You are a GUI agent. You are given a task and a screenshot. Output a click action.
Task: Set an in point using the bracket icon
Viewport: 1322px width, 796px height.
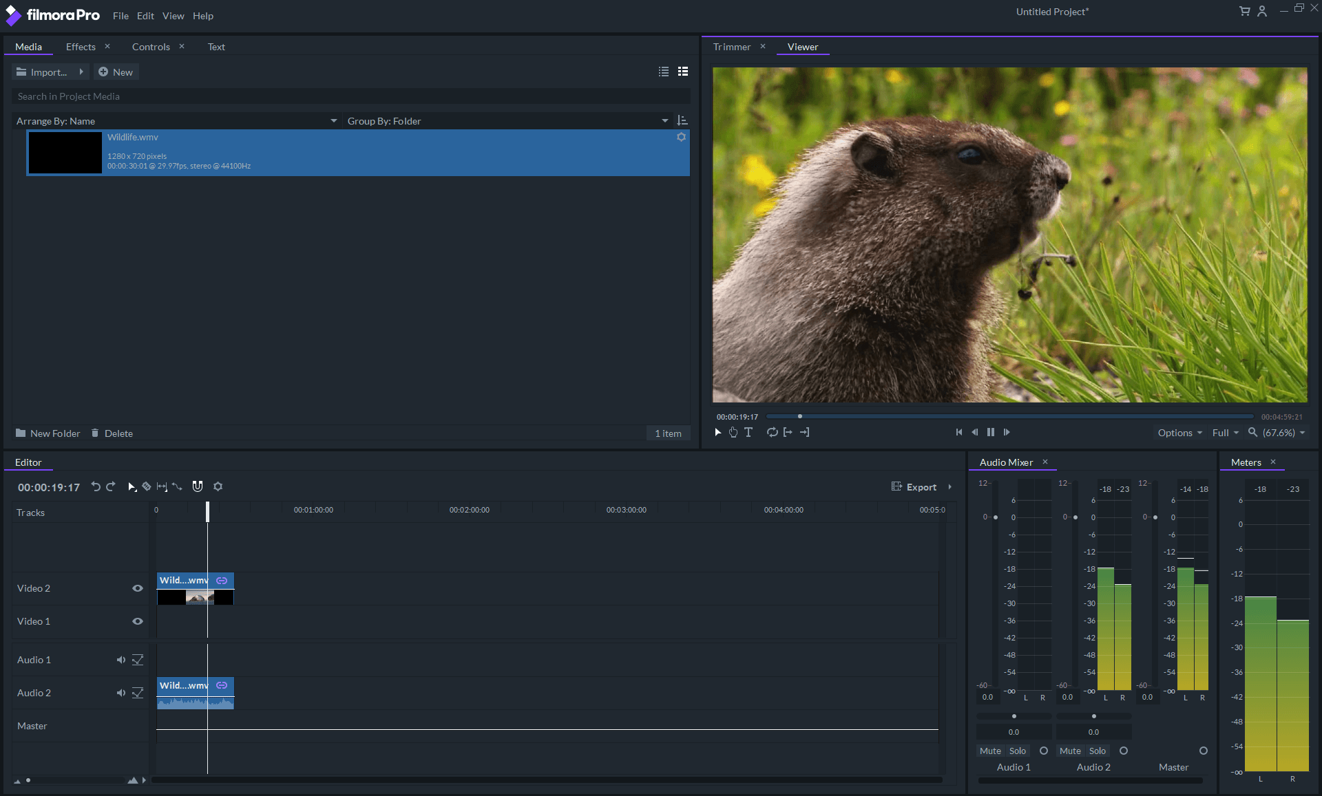click(788, 432)
